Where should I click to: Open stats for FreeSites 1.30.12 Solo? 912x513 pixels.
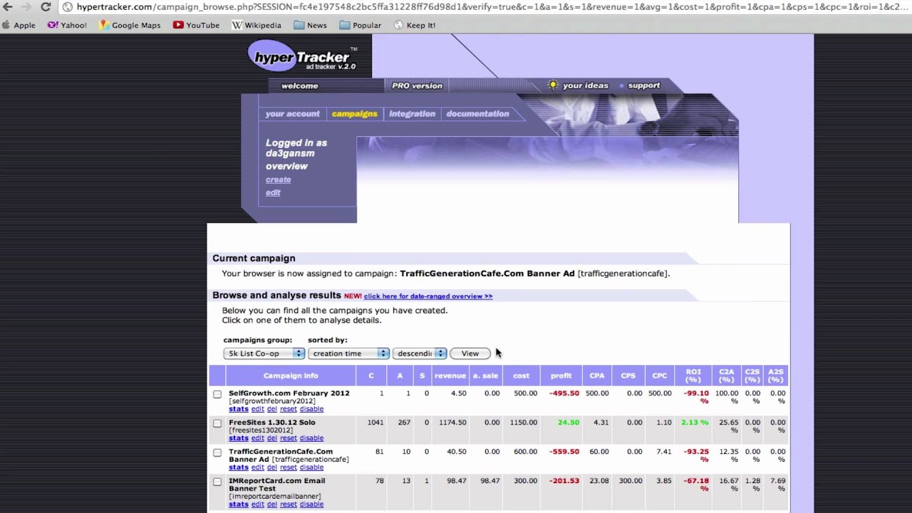click(238, 438)
